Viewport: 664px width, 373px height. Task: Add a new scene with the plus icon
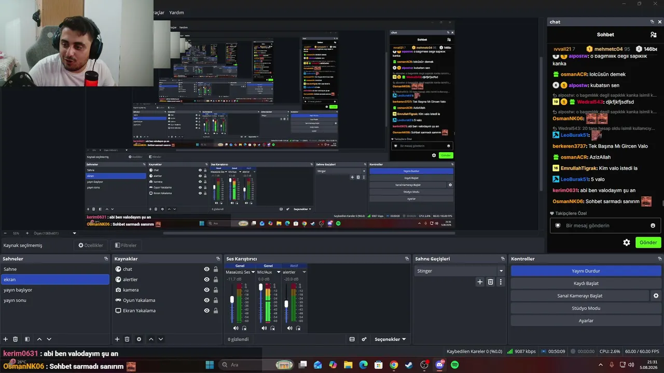(x=6, y=339)
